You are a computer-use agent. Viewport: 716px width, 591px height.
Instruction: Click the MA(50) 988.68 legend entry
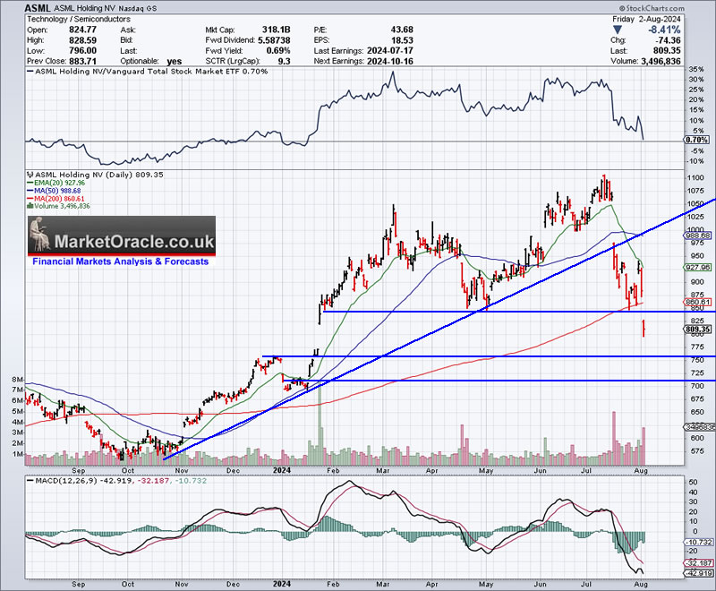point(55,191)
